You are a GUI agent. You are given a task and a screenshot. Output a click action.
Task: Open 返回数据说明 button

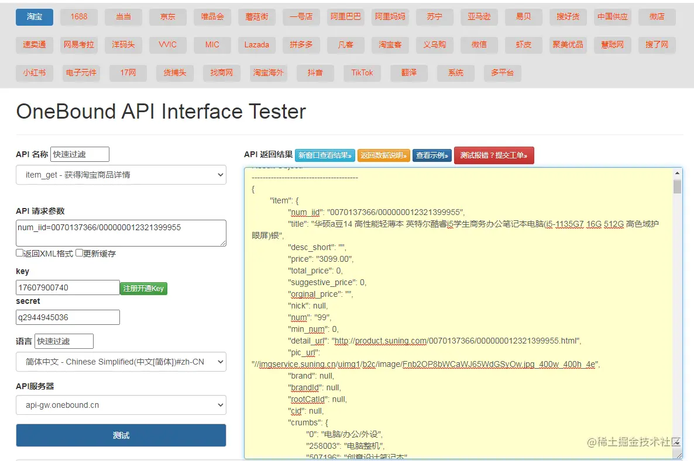pyautogui.click(x=383, y=155)
